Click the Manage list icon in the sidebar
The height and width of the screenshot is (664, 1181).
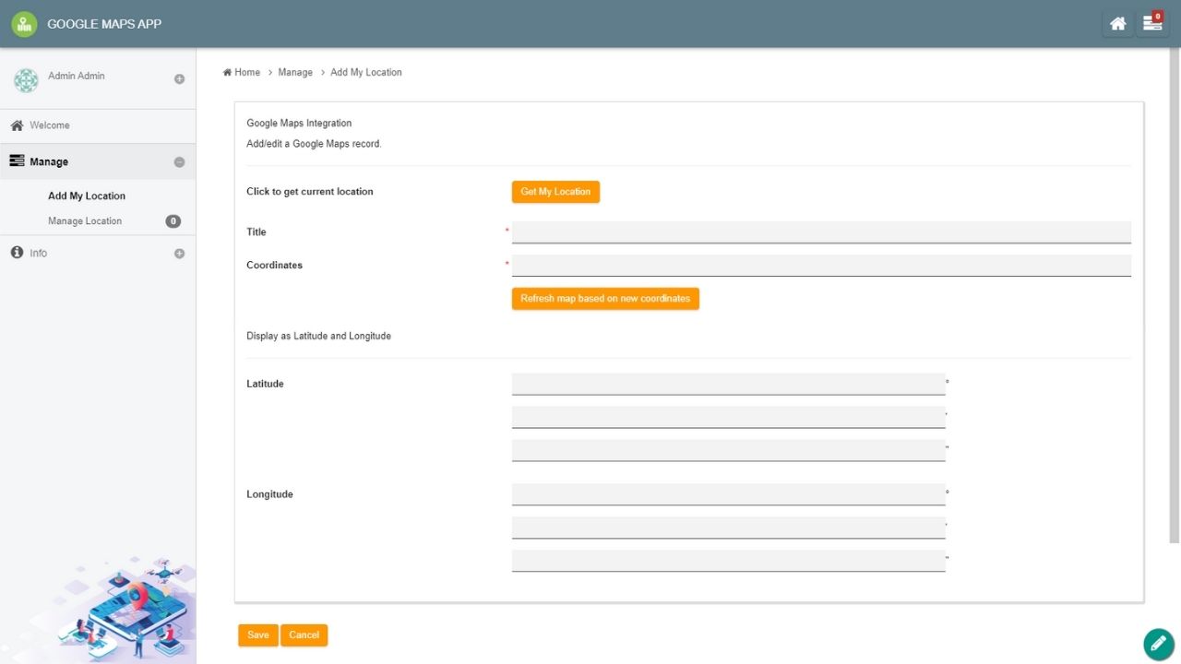(17, 161)
